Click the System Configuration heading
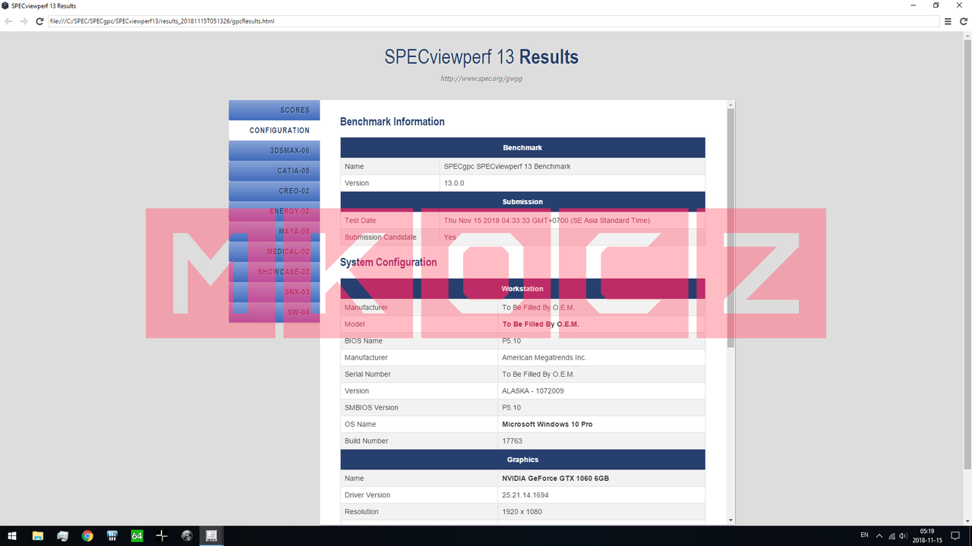 (388, 262)
